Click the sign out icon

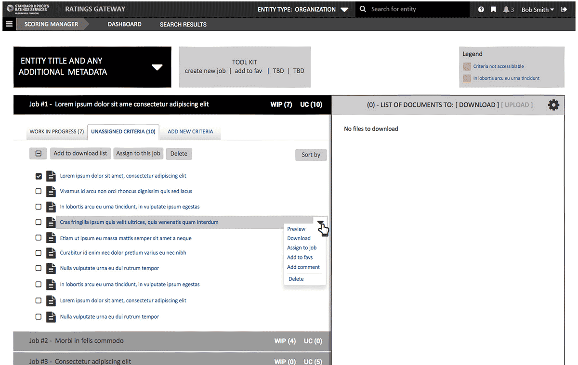pos(564,10)
